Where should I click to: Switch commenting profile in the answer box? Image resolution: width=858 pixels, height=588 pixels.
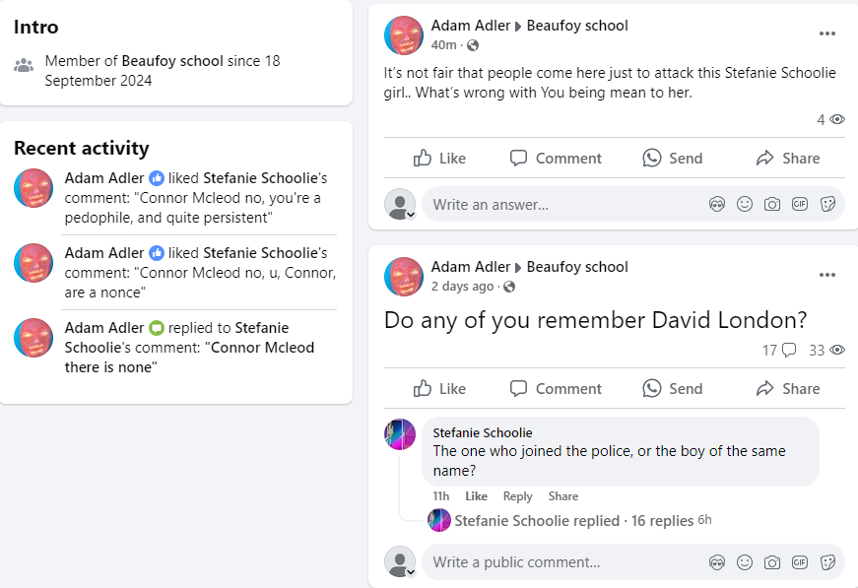(x=400, y=205)
